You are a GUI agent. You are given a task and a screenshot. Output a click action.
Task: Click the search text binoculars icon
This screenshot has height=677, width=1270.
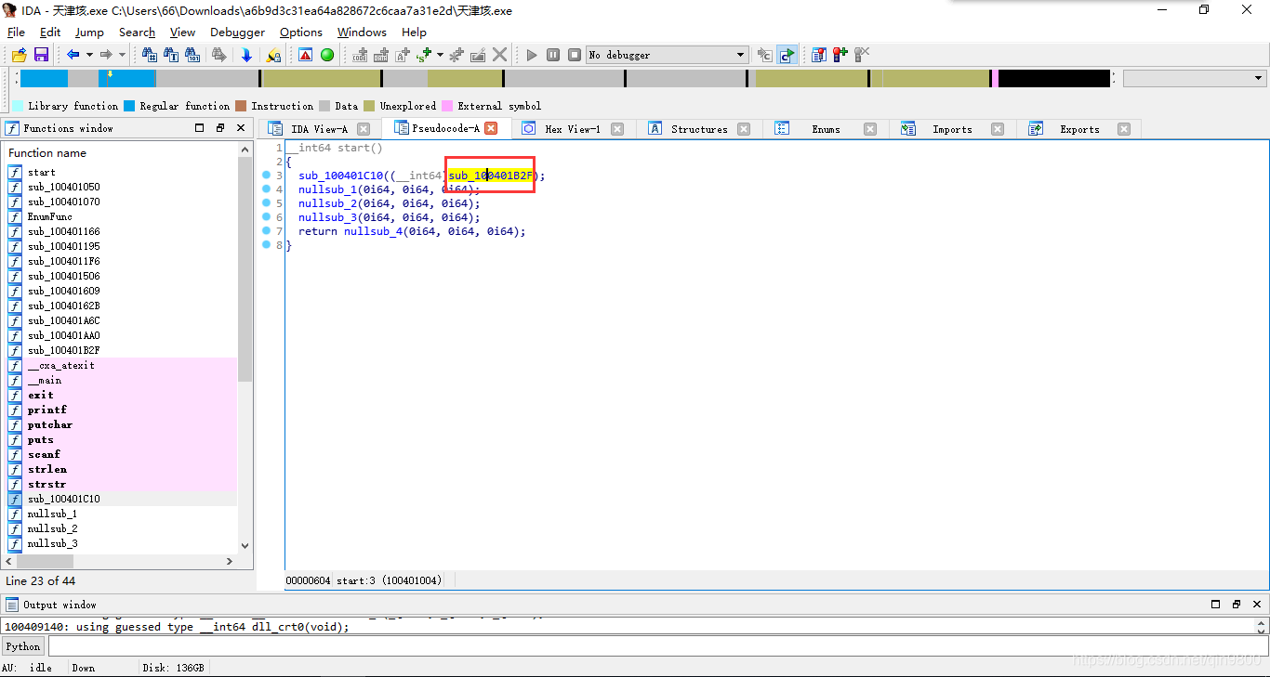pyautogui.click(x=171, y=55)
